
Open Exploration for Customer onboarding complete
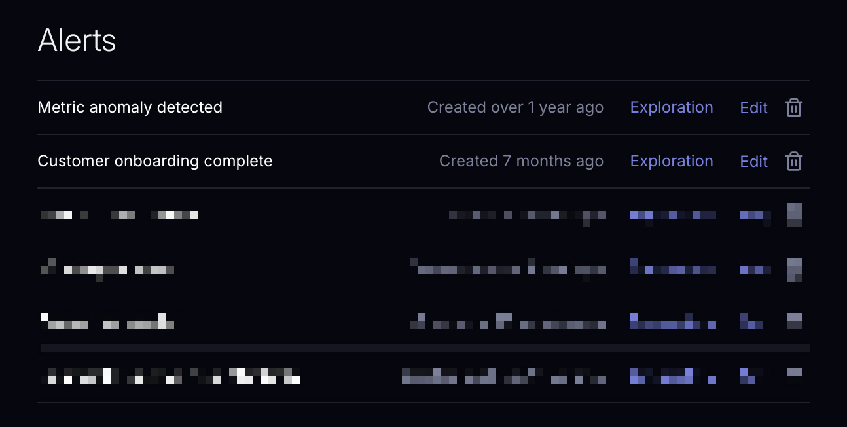point(672,161)
